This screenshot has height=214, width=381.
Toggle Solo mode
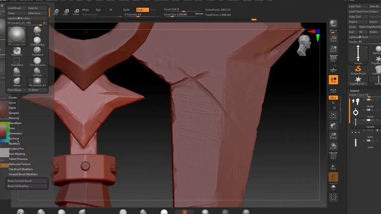(x=333, y=187)
